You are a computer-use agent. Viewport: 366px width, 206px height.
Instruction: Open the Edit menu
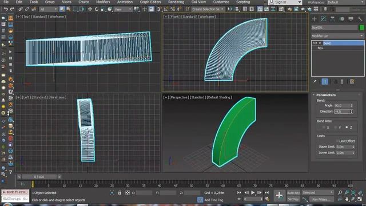[19, 2]
